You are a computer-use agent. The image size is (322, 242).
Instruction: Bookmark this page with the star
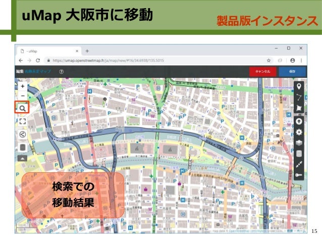(269, 61)
